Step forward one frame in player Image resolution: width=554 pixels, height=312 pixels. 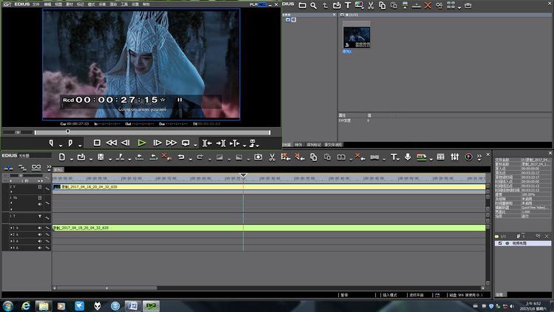(157, 143)
